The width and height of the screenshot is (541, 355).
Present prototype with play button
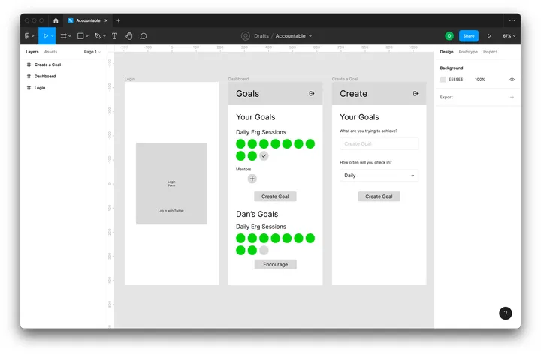489,36
